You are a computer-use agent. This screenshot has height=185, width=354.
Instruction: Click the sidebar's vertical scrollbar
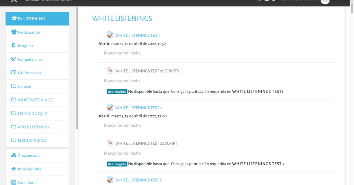77,69
